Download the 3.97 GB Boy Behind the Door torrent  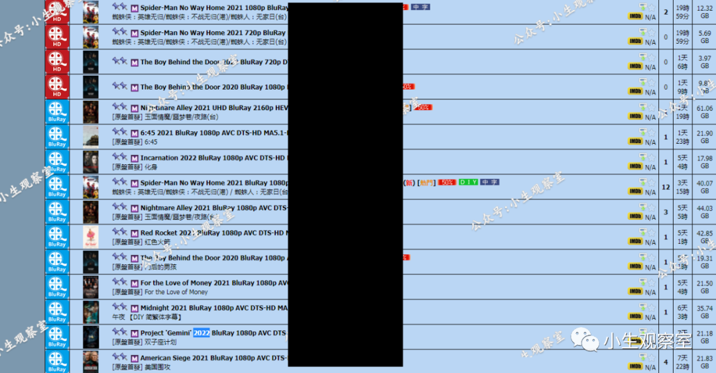click(643, 57)
